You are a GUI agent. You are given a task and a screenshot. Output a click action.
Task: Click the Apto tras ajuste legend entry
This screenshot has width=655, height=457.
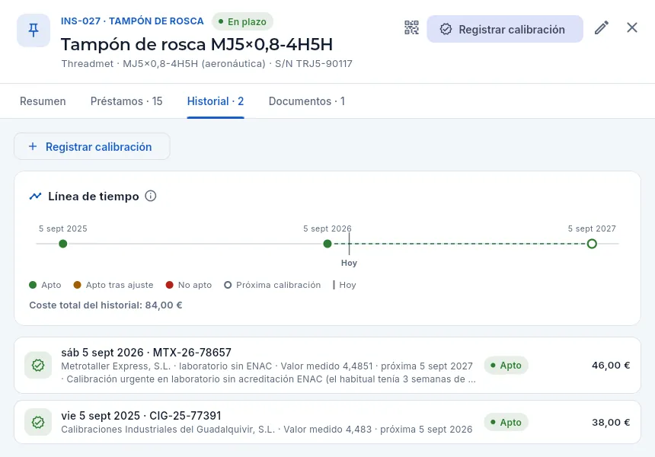pyautogui.click(x=113, y=285)
